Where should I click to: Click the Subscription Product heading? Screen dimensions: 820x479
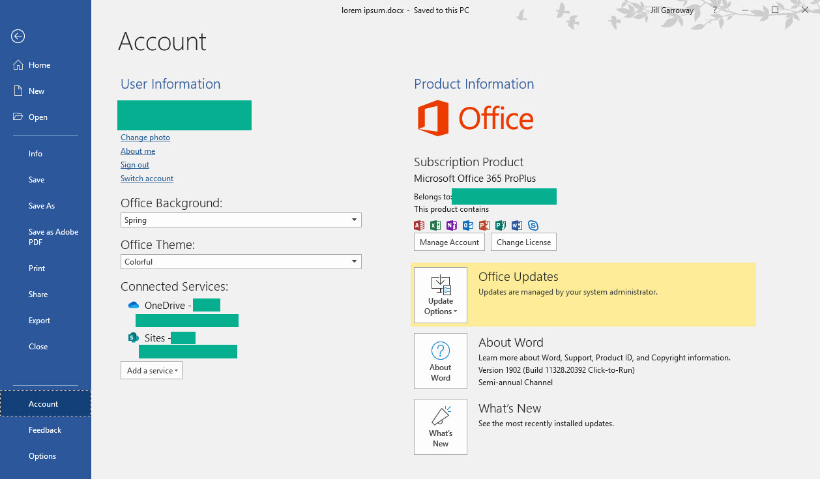pyautogui.click(x=469, y=162)
